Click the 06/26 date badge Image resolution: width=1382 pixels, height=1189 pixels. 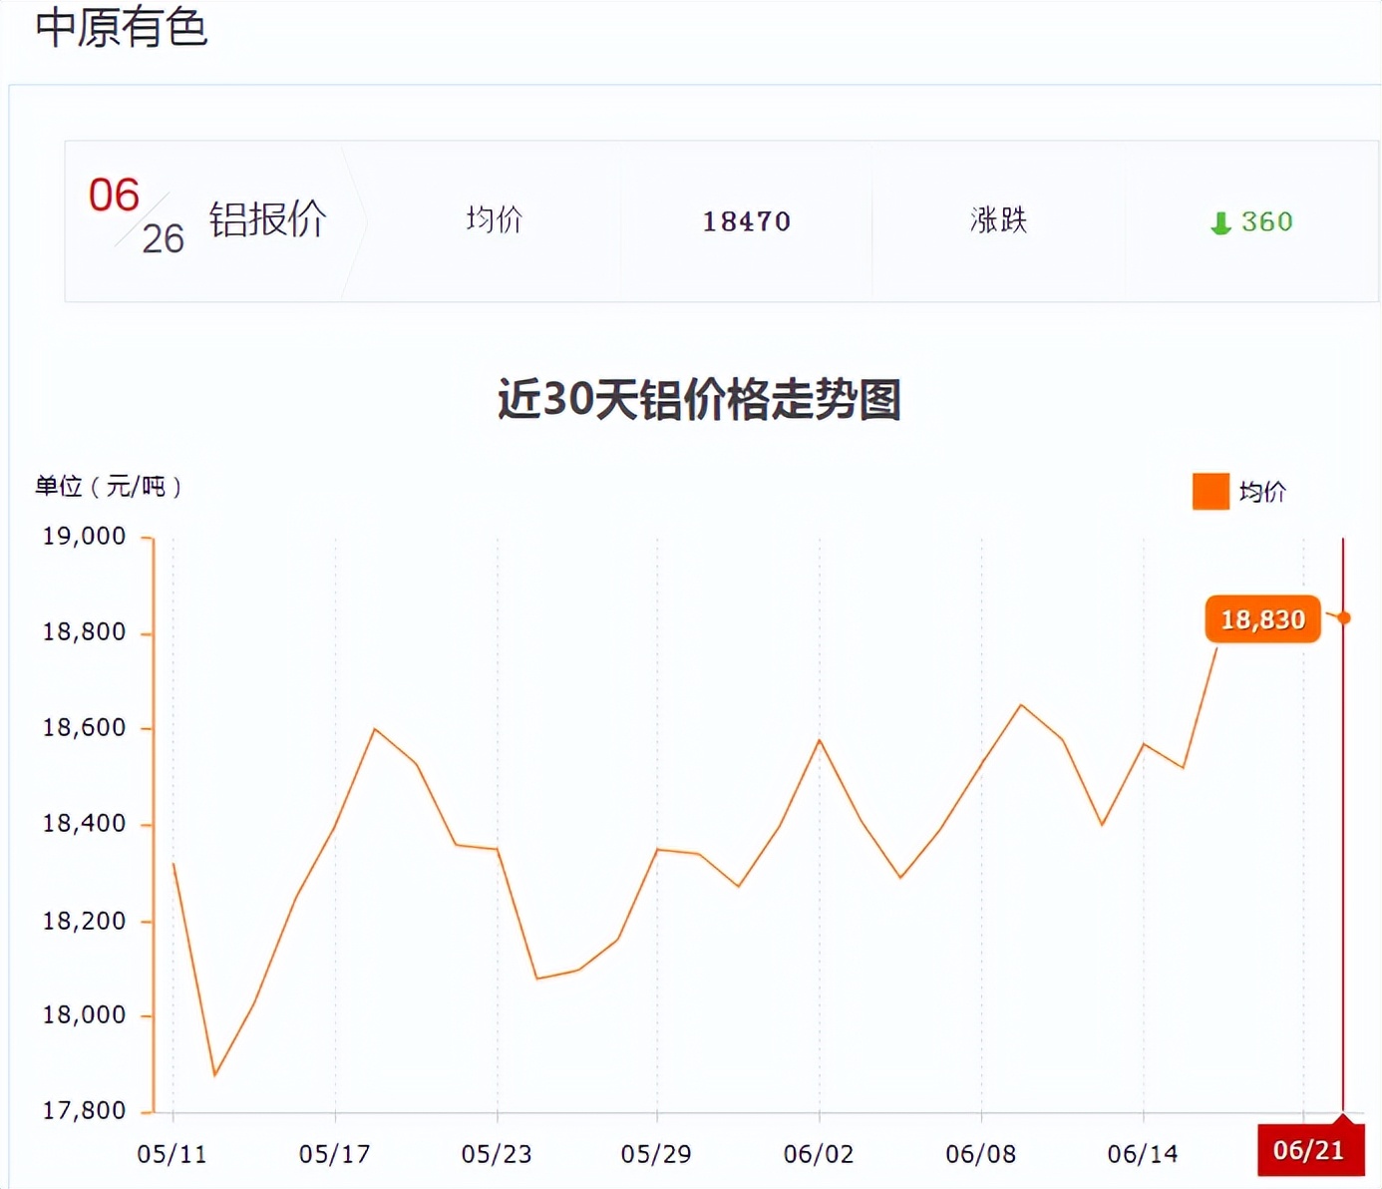coord(137,216)
